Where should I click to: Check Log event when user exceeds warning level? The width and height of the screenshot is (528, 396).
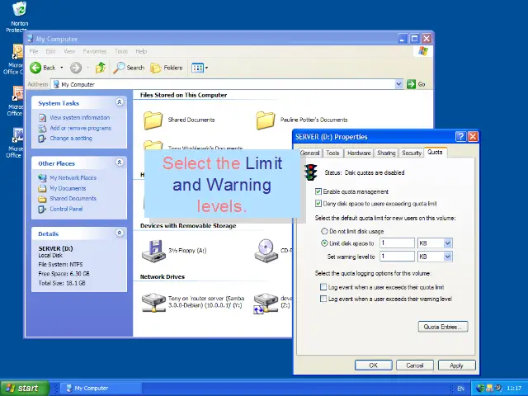click(323, 299)
